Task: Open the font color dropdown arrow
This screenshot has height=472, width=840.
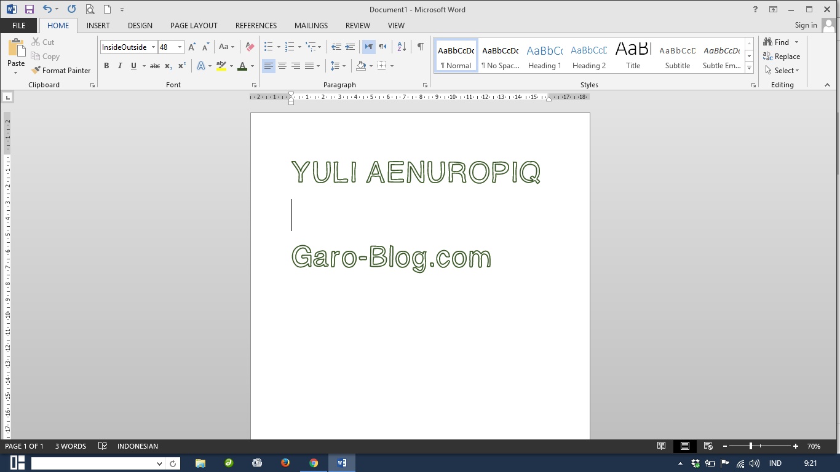Action: click(x=252, y=66)
